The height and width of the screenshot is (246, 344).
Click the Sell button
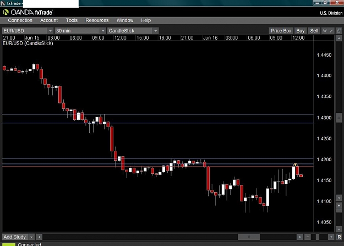point(314,31)
